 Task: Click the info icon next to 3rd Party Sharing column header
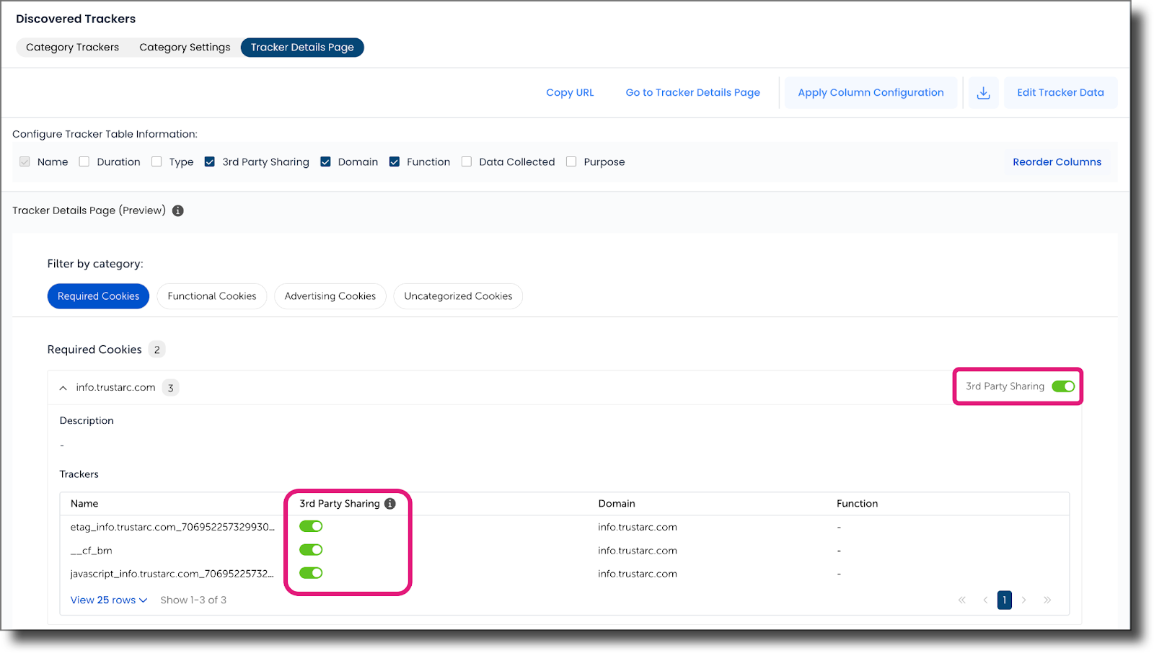(389, 504)
